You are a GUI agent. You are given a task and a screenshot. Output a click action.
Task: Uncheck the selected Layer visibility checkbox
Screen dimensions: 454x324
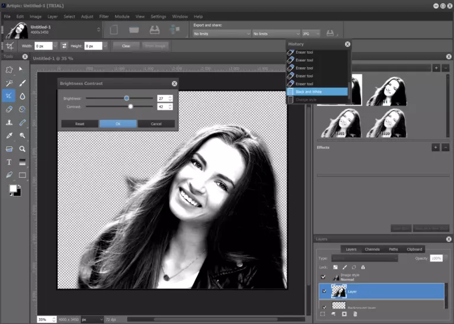coord(323,291)
